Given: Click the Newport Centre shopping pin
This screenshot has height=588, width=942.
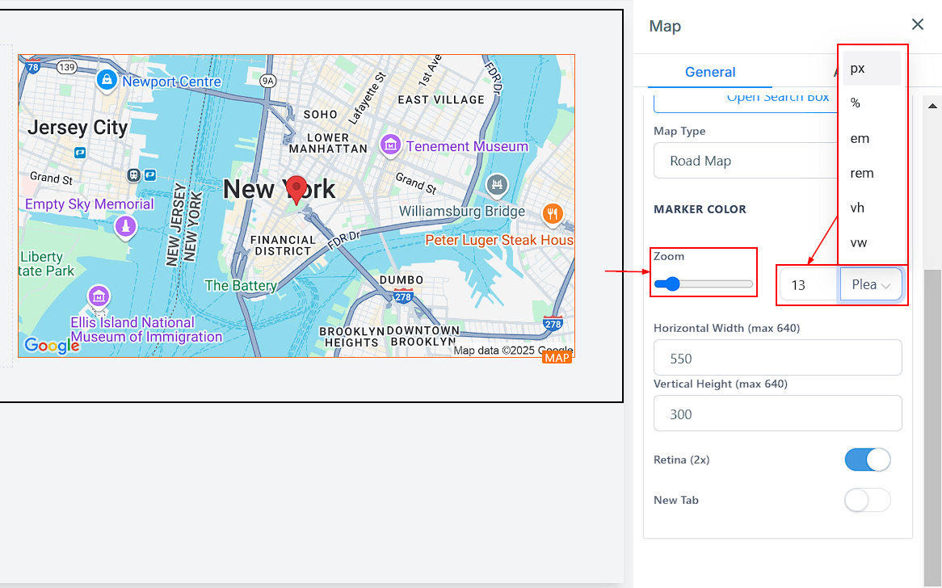Looking at the screenshot, I should point(106,80).
